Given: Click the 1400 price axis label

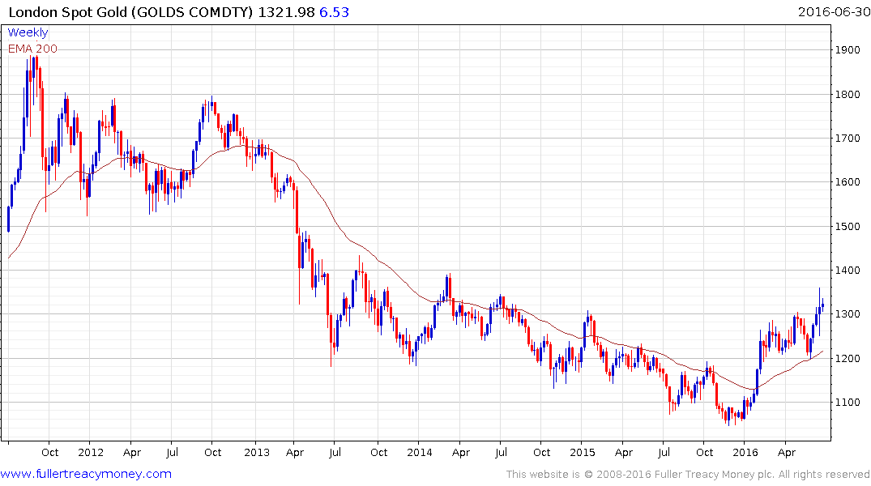Looking at the screenshot, I should point(848,271).
